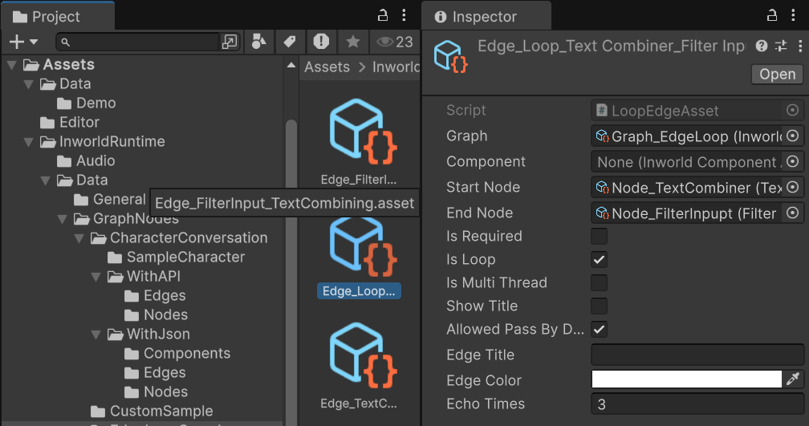Click the Open button in Inspector
Viewport: 809px width, 426px height.
click(777, 75)
